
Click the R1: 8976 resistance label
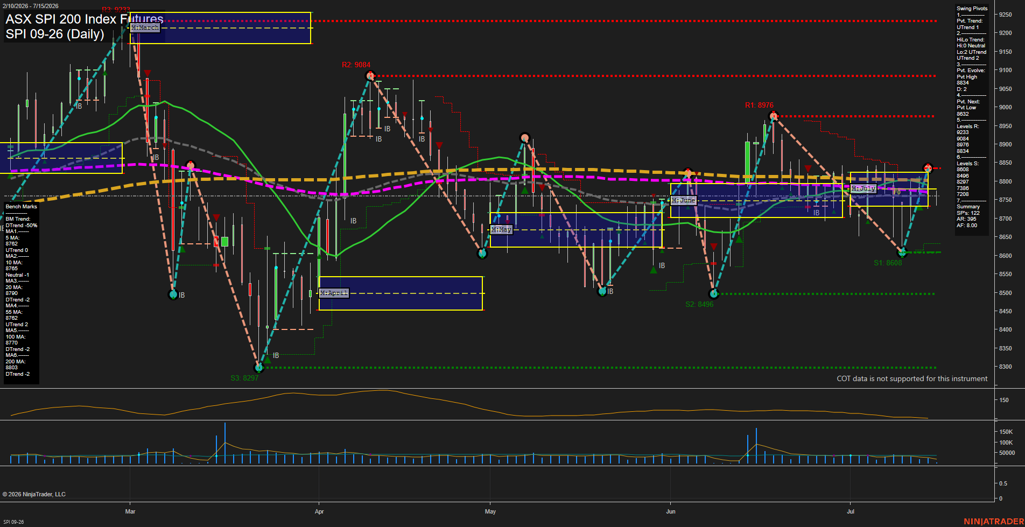pos(759,105)
